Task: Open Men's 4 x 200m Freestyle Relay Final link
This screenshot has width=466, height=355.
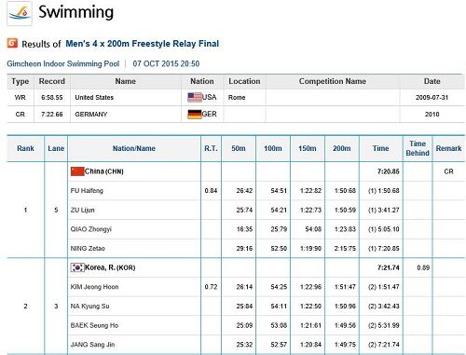Action: pos(143,44)
